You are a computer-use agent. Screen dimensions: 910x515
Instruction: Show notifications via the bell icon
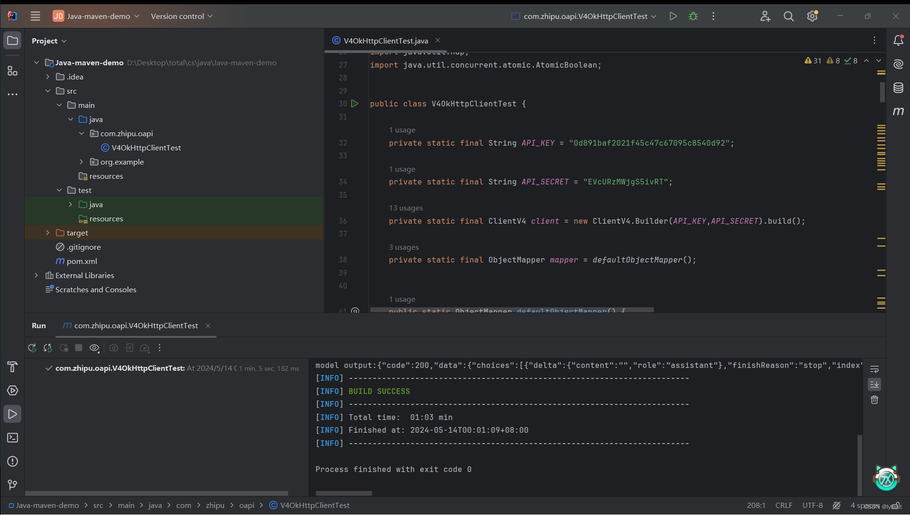pyautogui.click(x=899, y=40)
